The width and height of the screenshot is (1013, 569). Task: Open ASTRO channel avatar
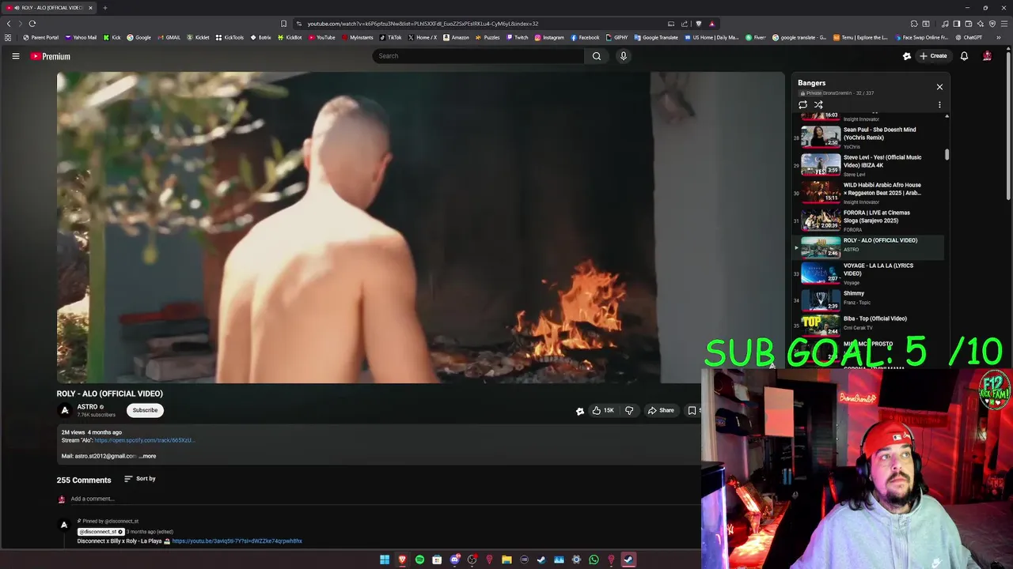pyautogui.click(x=64, y=410)
